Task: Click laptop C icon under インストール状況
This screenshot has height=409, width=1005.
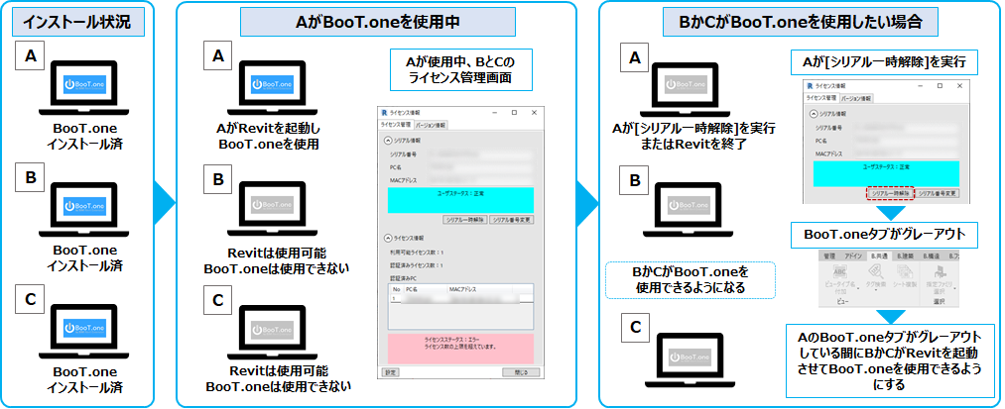Action: [x=84, y=333]
